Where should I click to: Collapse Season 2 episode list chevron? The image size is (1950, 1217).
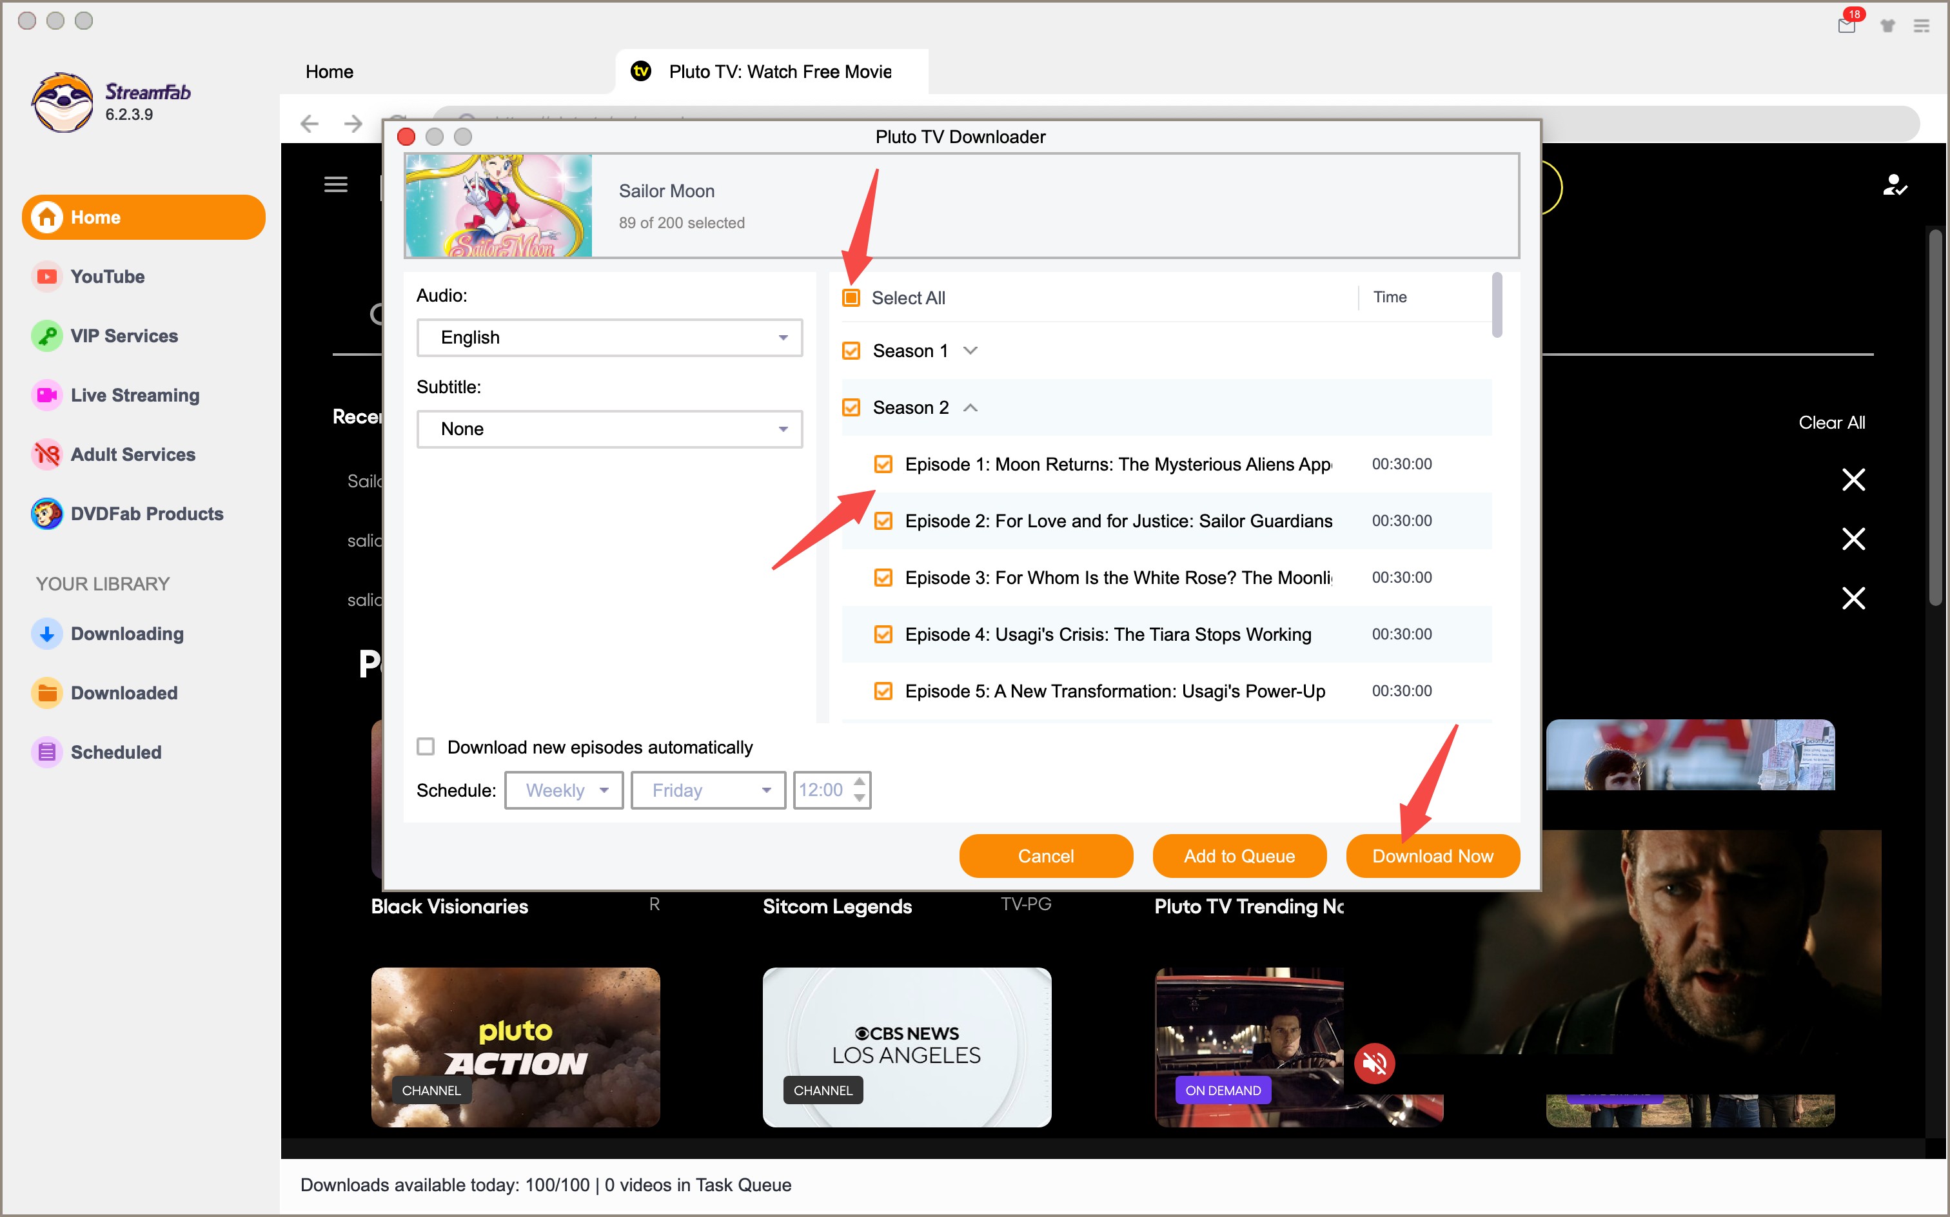[x=970, y=407]
